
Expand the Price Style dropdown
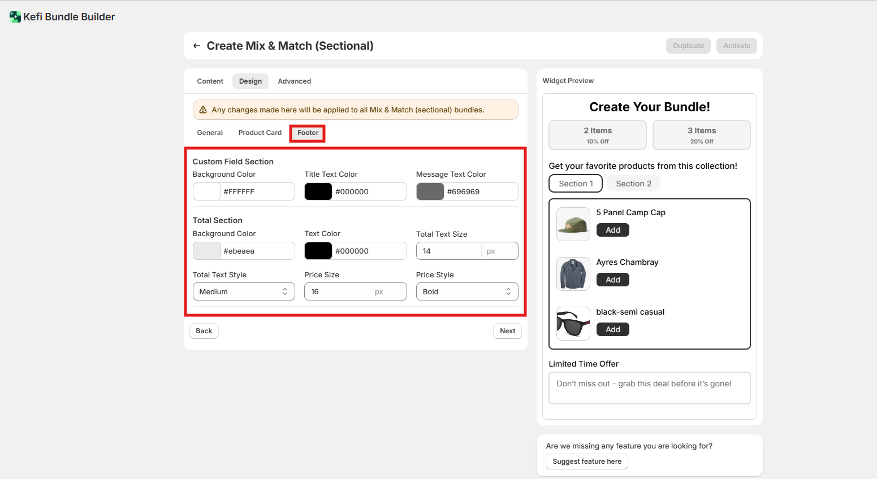click(466, 291)
